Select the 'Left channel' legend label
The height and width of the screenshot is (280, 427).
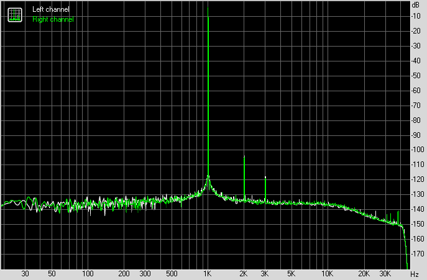tap(50, 9)
